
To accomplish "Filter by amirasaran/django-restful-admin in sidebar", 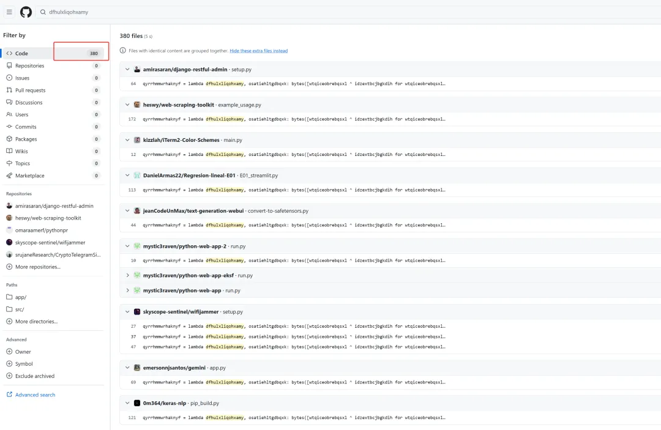I will pyautogui.click(x=53, y=206).
